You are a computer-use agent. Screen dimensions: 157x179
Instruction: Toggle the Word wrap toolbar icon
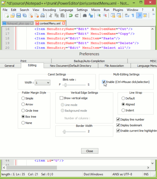pos(127,15)
